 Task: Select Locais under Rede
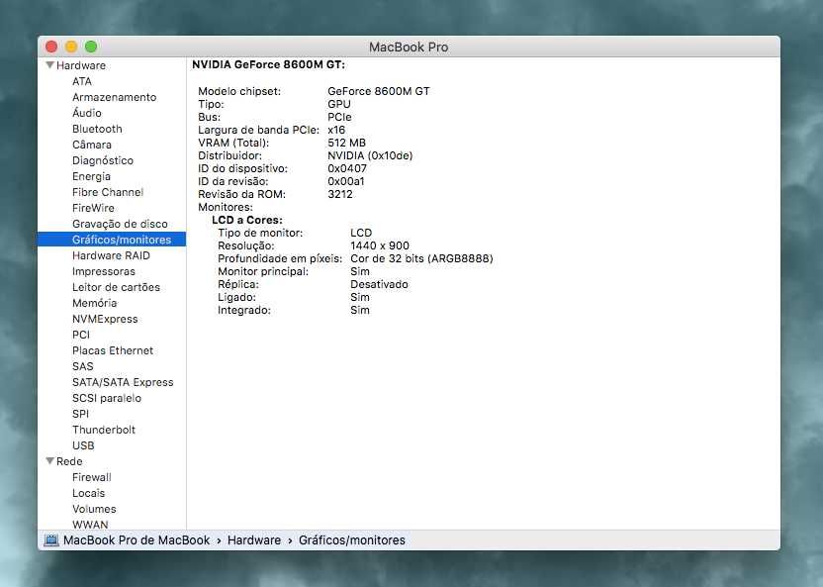[89, 493]
